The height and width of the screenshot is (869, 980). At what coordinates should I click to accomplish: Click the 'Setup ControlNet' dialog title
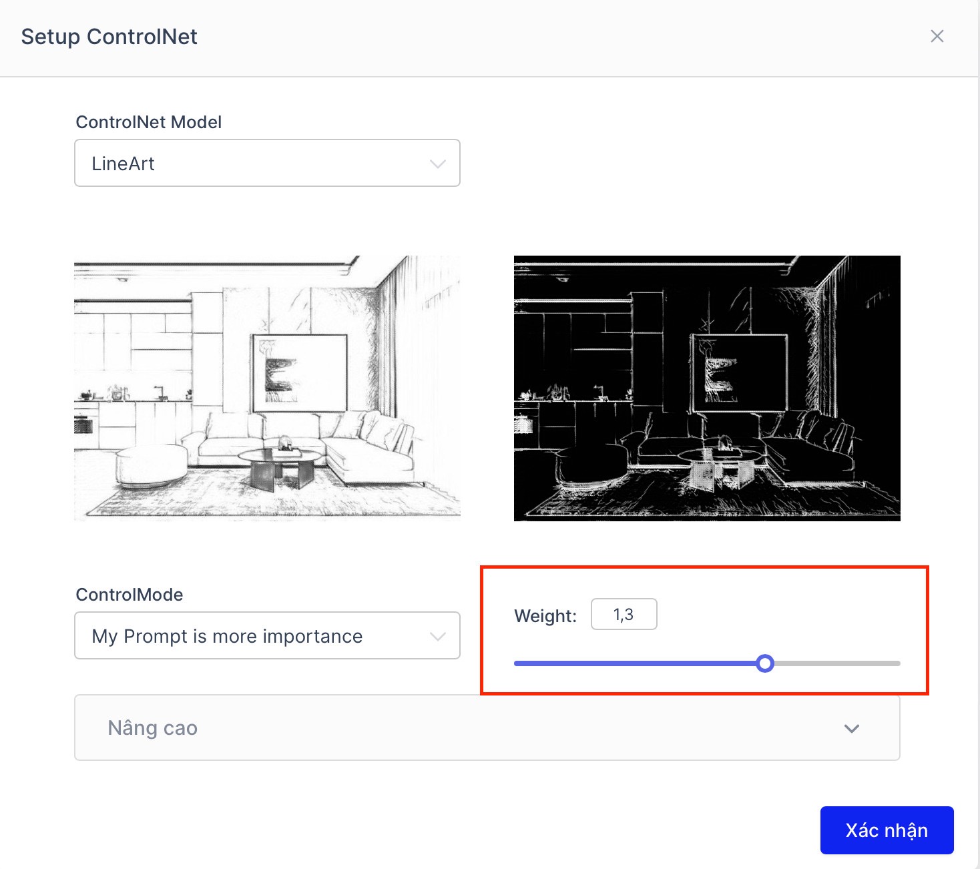click(x=109, y=37)
